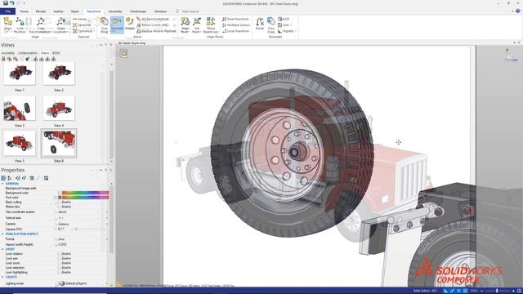523x294 pixels.
Task: Click Multiple Select button
Action: pos(236,25)
